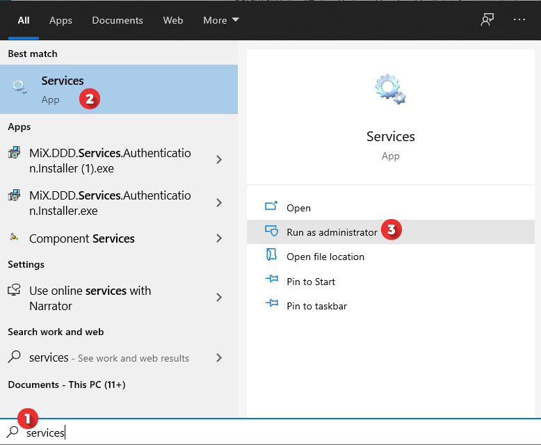541x445 pixels.
Task: Open the three-dot options menu
Action: 519,19
